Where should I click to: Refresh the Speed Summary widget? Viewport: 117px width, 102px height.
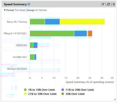click(x=108, y=4)
